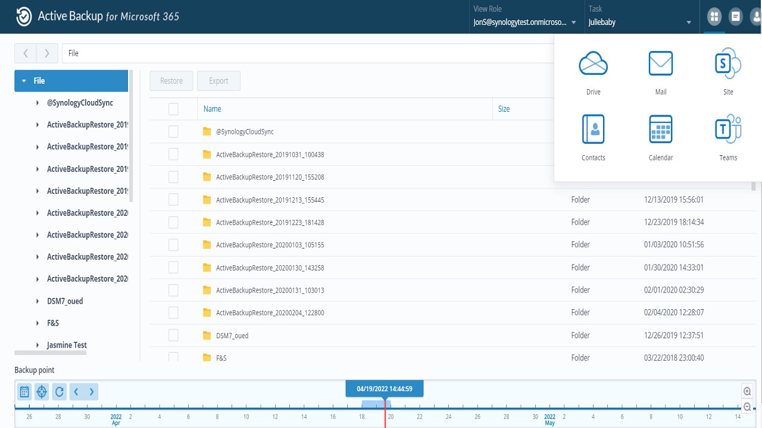762x428 pixels.
Task: Open the View Role dropdown
Action: click(x=524, y=22)
